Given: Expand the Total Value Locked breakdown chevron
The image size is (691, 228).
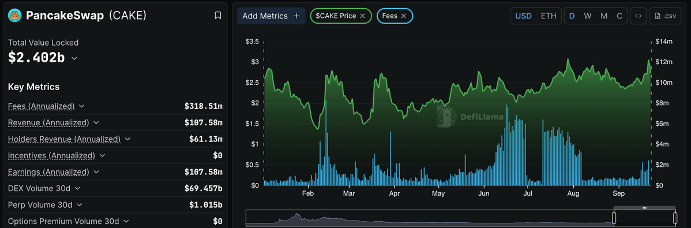Looking at the screenshot, I should [x=74, y=58].
